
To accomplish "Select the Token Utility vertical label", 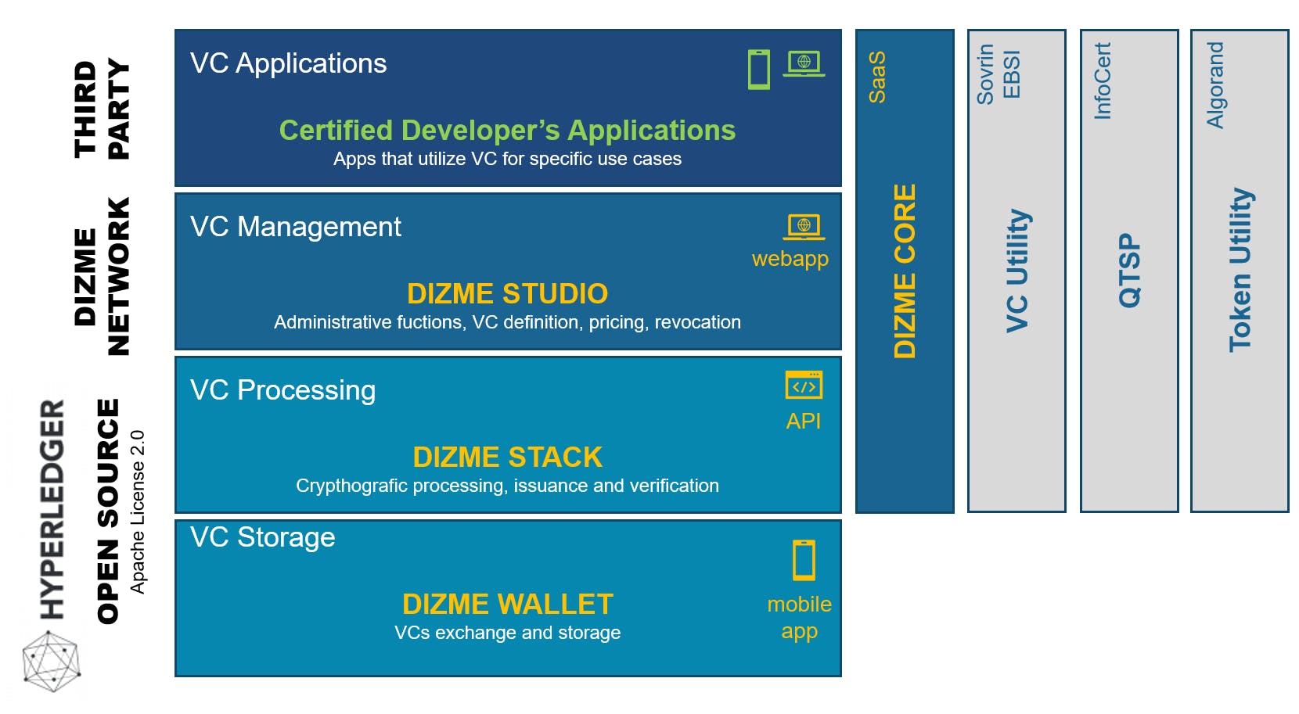I will 1240,270.
